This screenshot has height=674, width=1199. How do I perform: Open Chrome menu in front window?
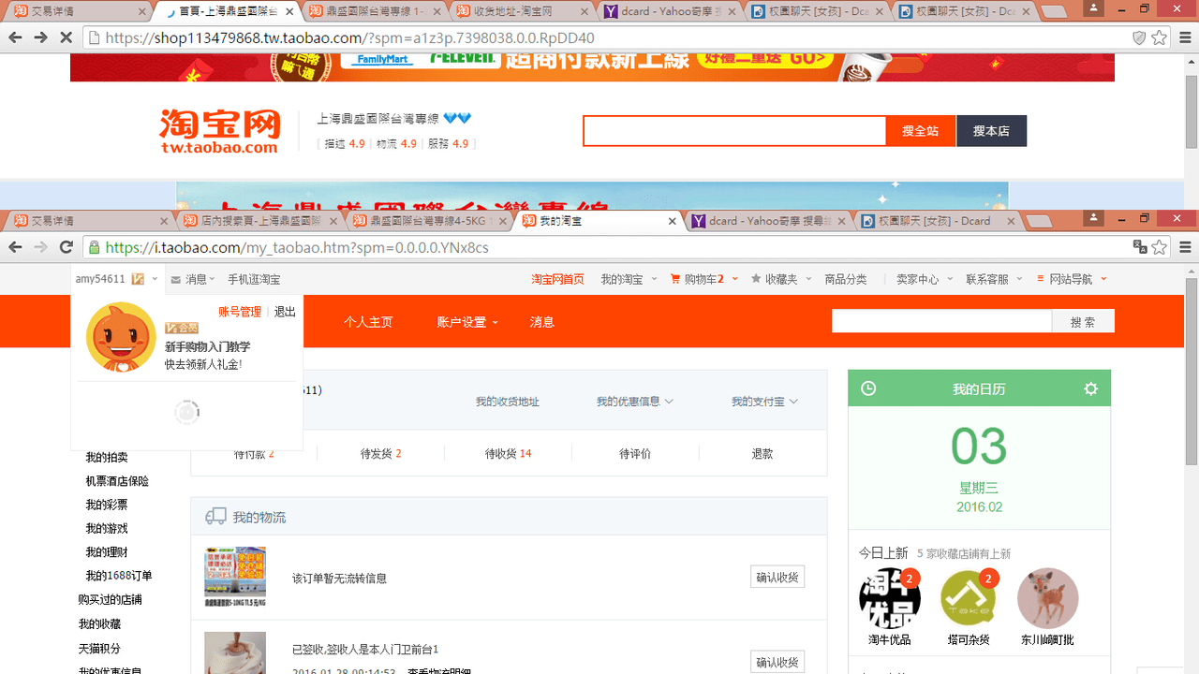click(x=1186, y=247)
